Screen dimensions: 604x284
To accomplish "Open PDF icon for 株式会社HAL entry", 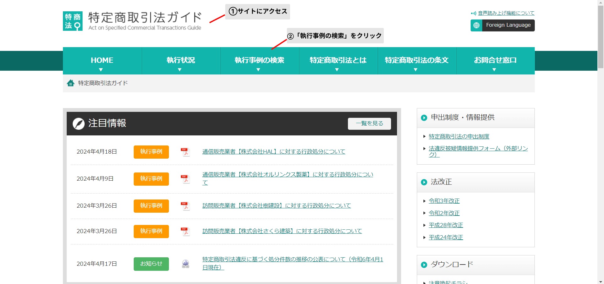I will coord(185,152).
